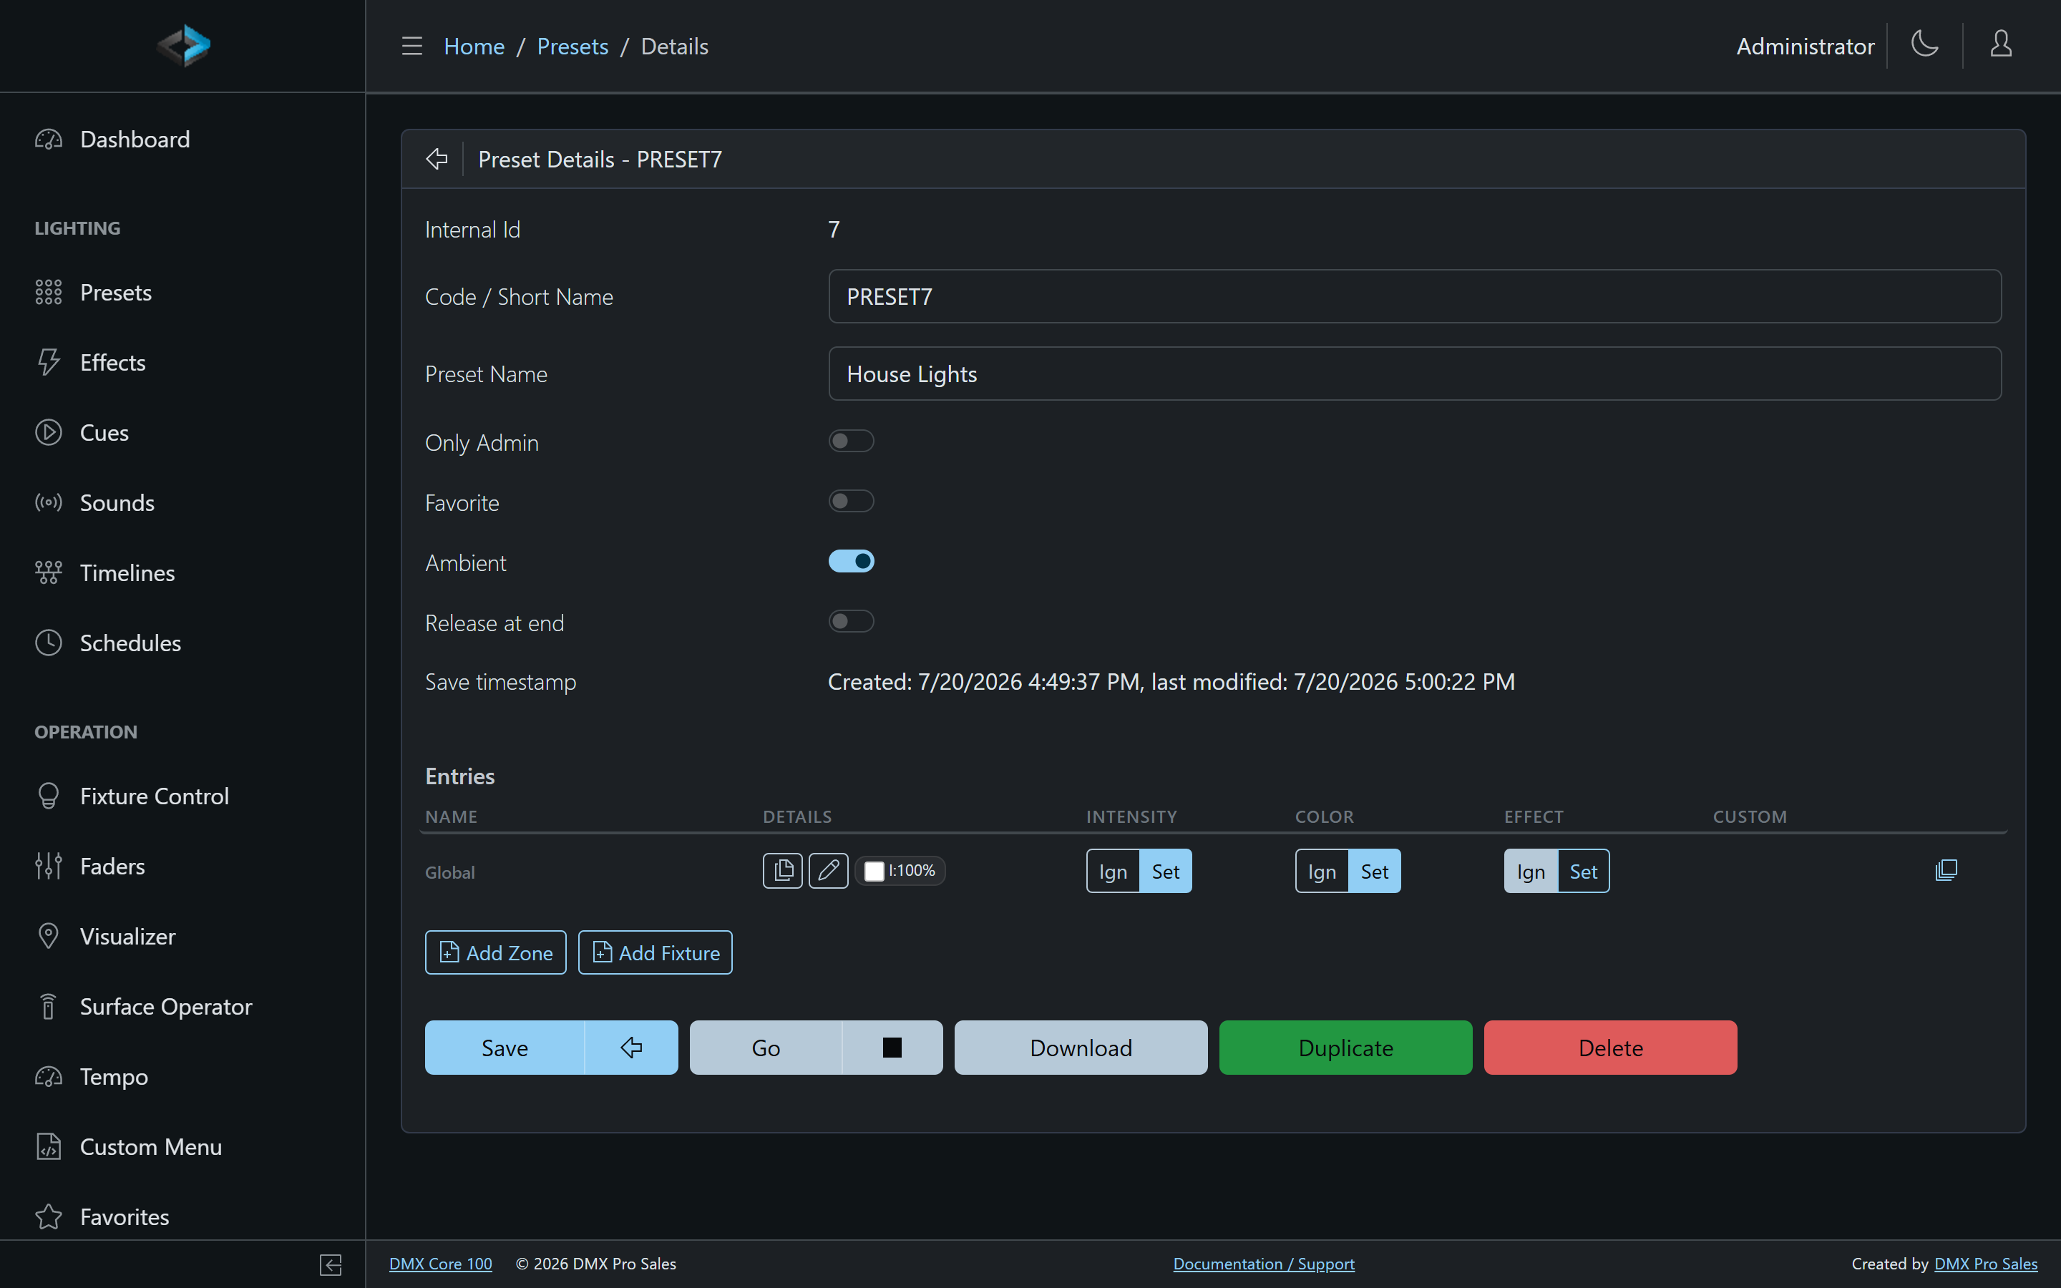Click the Visualizer pin icon
Screen dimensions: 2061x1288
49,936
